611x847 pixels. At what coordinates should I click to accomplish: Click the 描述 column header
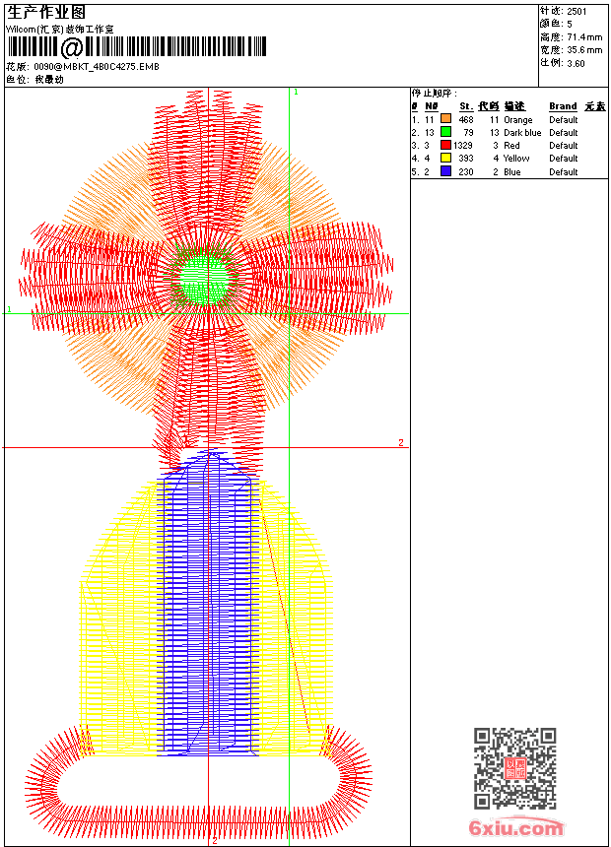tap(514, 106)
